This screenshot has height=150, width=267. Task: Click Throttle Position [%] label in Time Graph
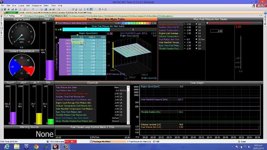(151, 112)
